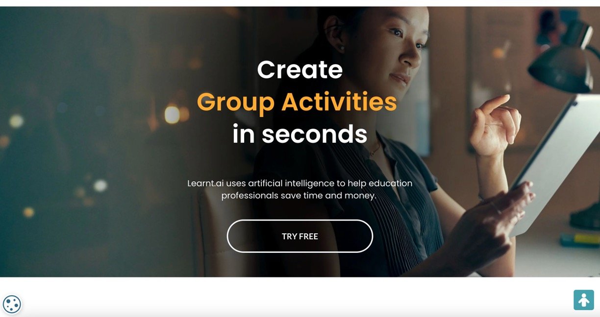Viewport: 600px width, 317px height.
Task: Click the 'in seconds' heading text
Action: pyautogui.click(x=300, y=134)
